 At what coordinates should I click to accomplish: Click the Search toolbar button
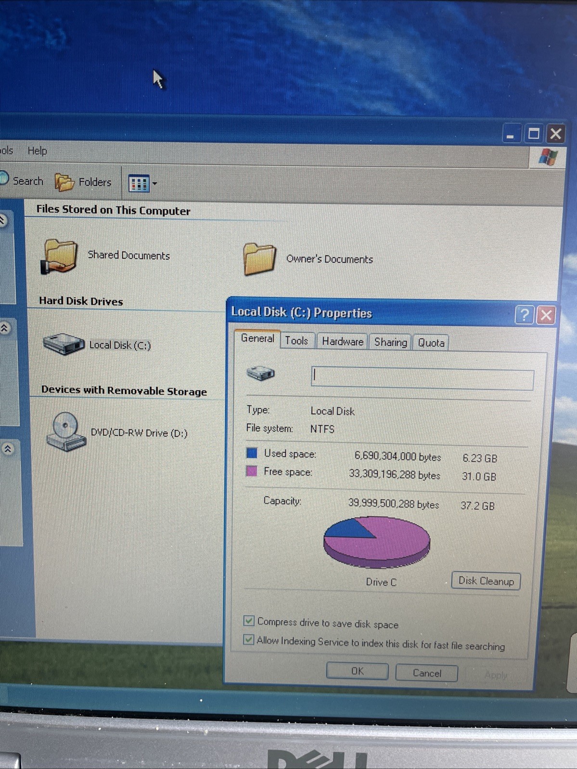22,180
